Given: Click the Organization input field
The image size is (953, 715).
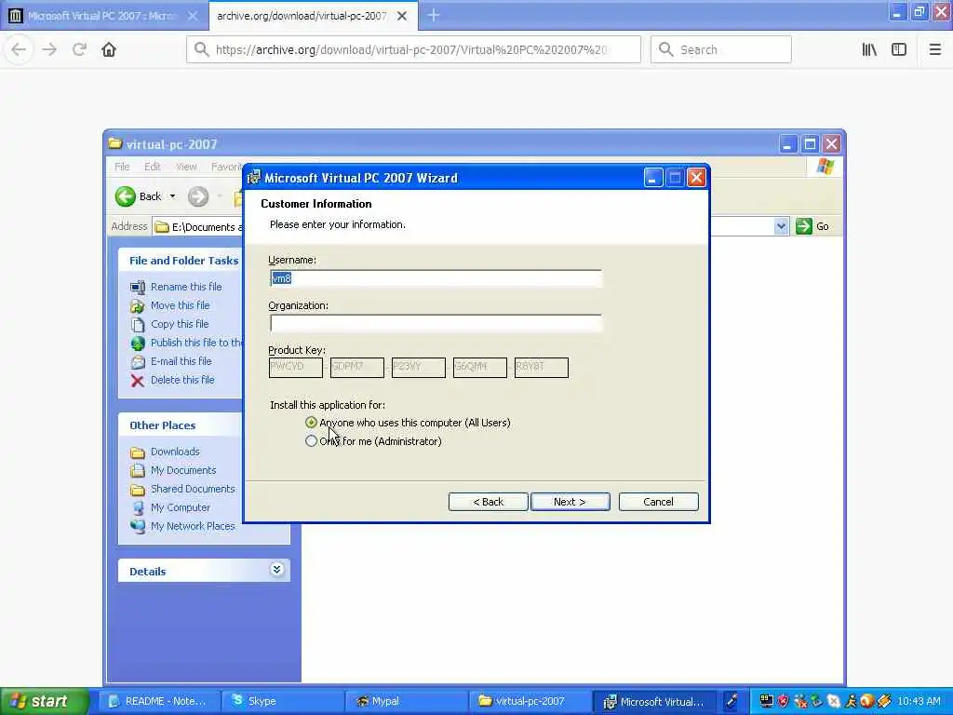Looking at the screenshot, I should 436,323.
